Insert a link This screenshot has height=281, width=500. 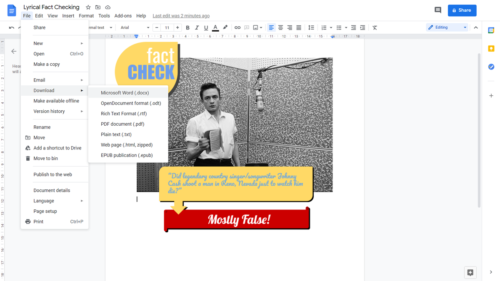tap(237, 27)
